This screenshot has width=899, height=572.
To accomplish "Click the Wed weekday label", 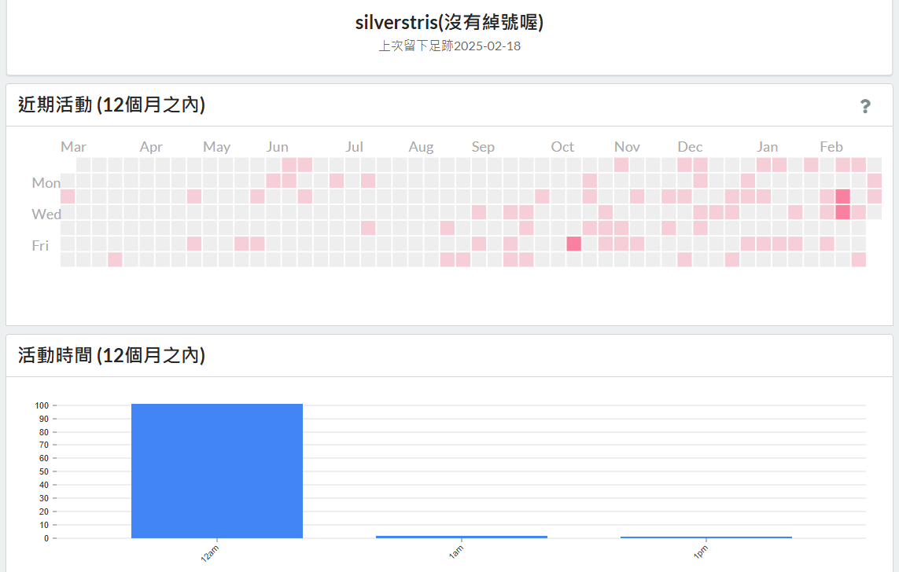I will click(x=46, y=214).
